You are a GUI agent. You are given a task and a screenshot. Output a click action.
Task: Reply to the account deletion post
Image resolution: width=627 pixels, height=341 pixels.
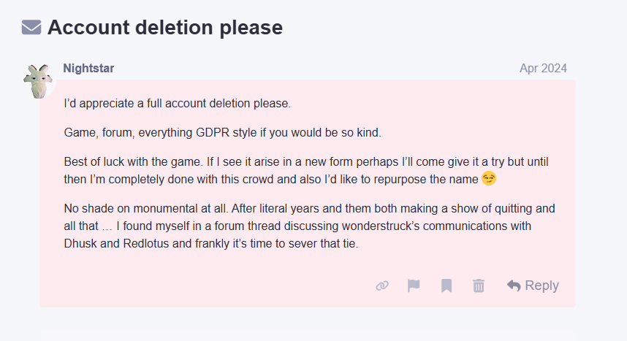(533, 286)
